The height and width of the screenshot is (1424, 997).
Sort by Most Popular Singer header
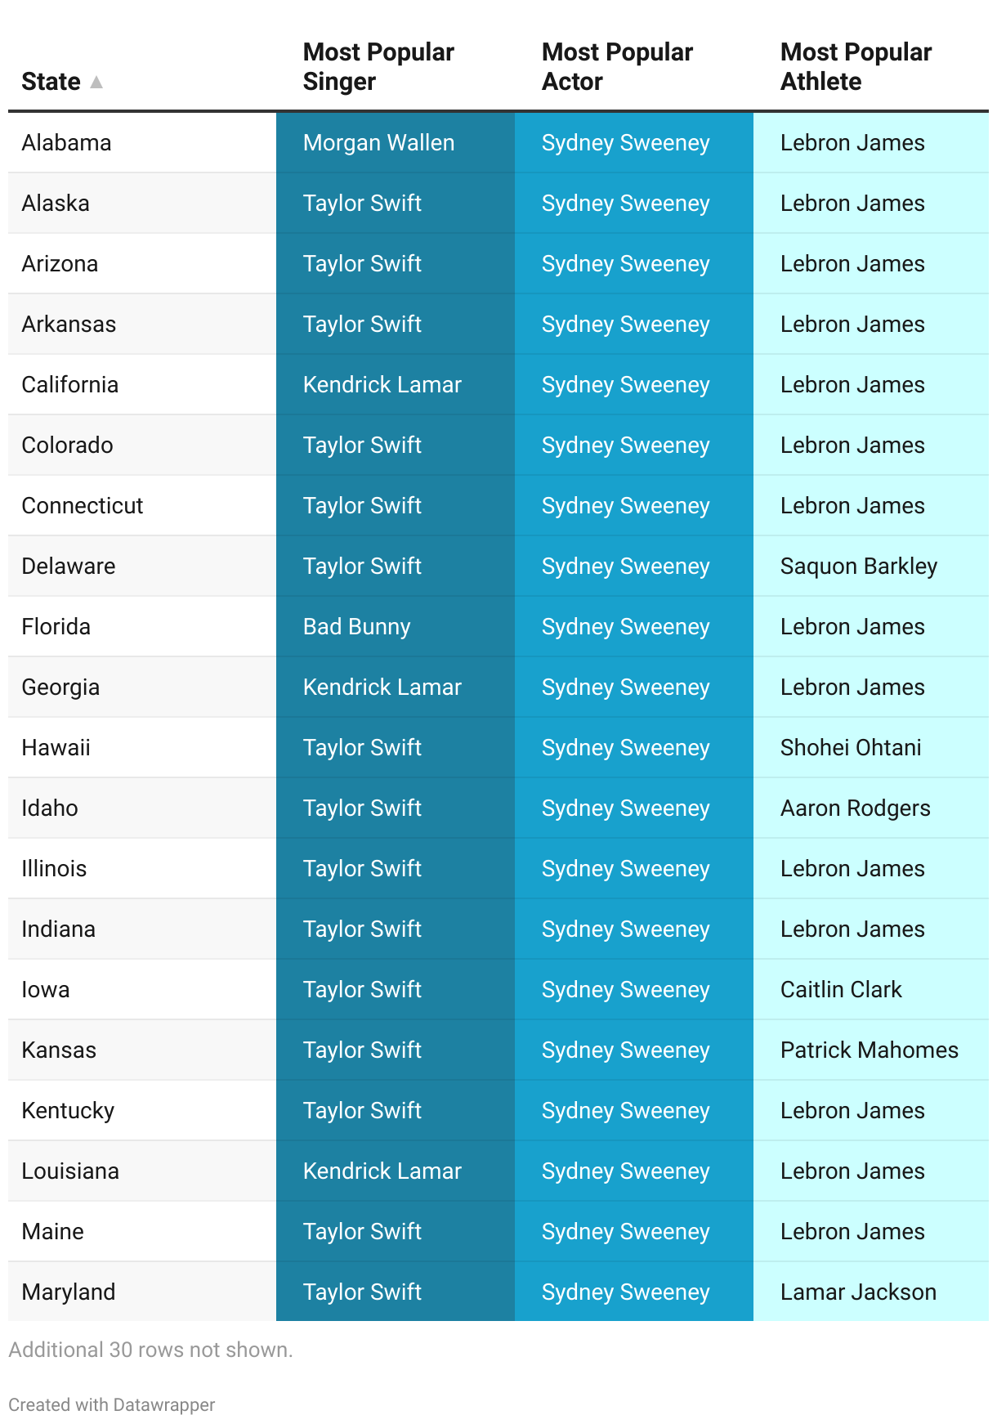pos(378,67)
